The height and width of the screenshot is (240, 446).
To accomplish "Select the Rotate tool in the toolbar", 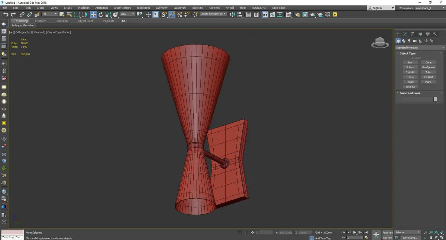I will 101,14.
